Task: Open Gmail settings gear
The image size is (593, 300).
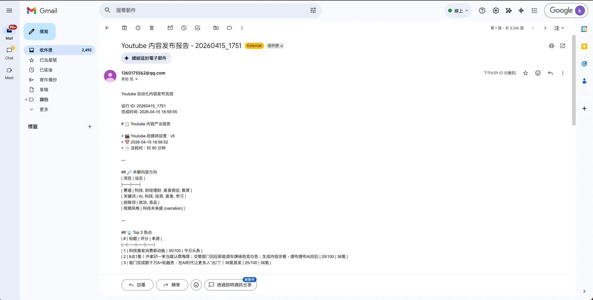Action: pos(496,11)
